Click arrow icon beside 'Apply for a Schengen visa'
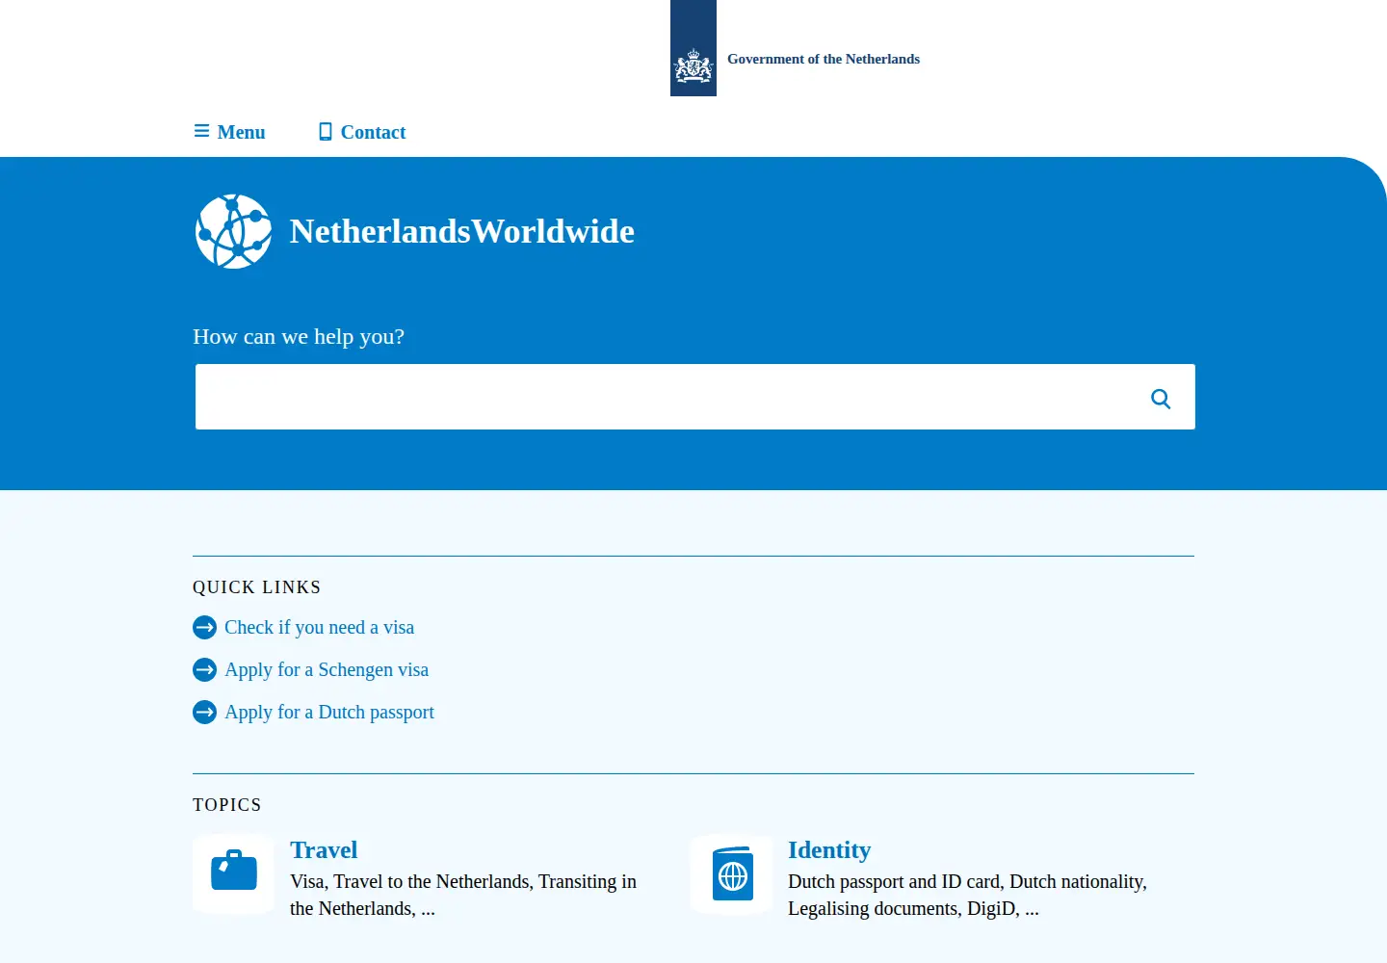The height and width of the screenshot is (963, 1387). 204,670
